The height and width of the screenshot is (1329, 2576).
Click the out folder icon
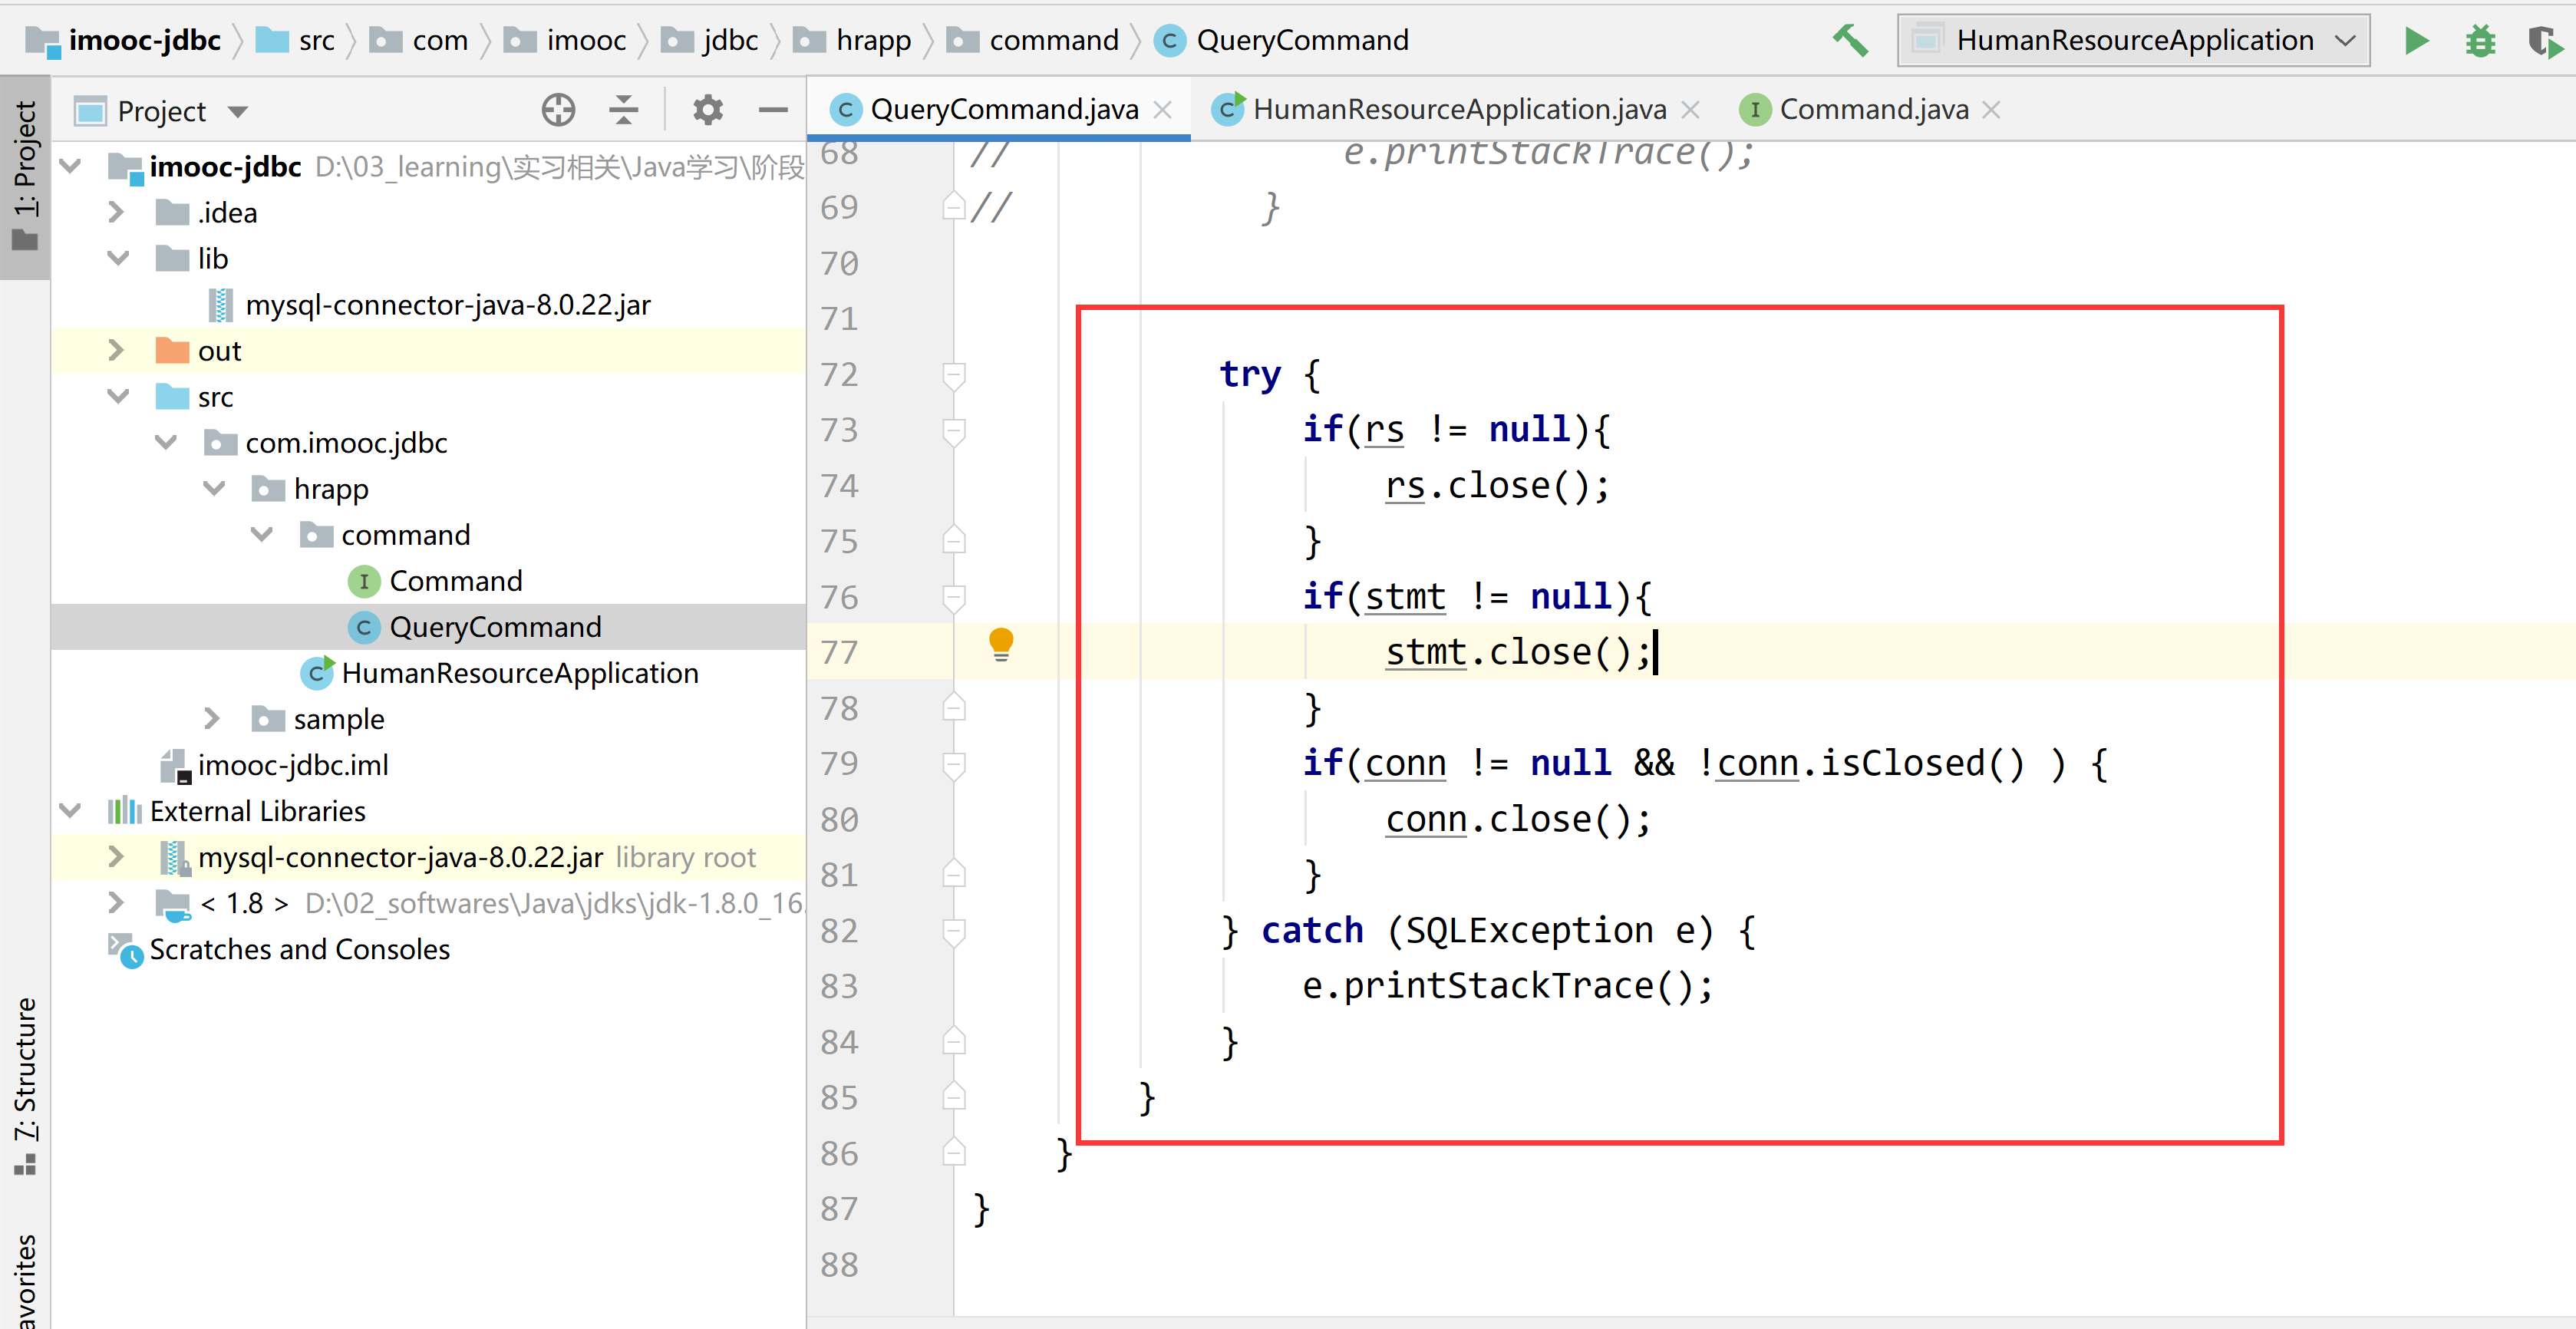172,350
